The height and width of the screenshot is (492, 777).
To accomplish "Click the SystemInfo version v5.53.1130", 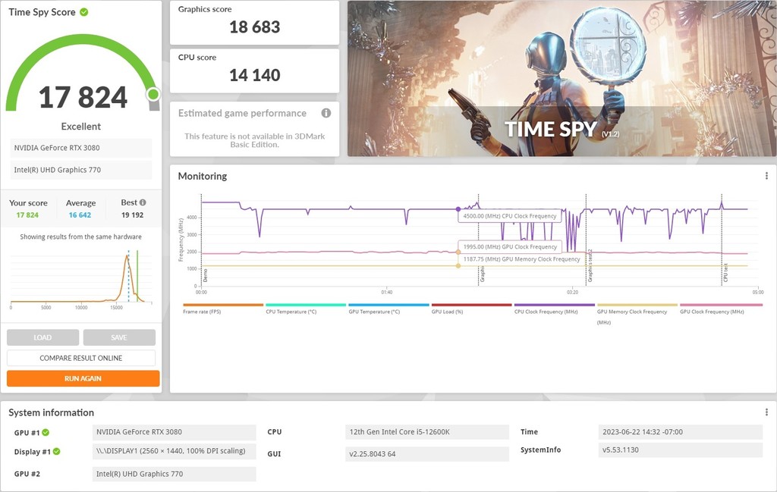I will click(x=681, y=450).
